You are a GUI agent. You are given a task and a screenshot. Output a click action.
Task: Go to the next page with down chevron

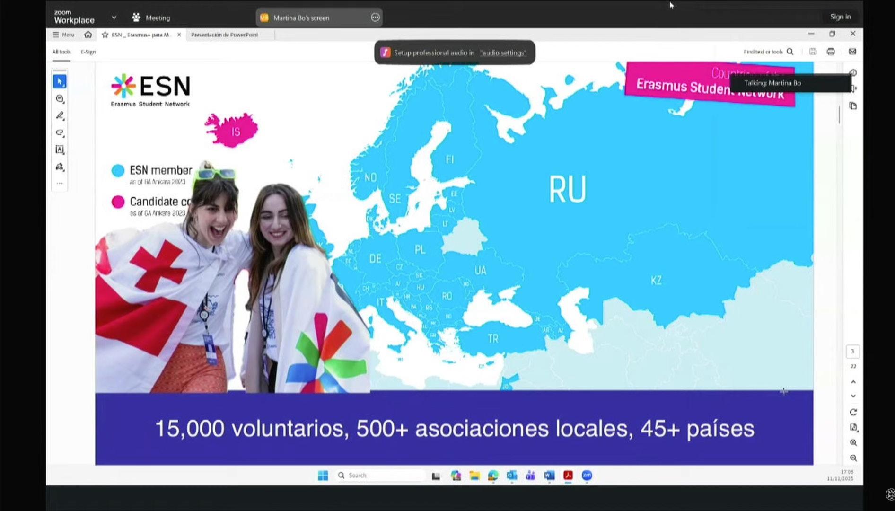pyautogui.click(x=853, y=396)
